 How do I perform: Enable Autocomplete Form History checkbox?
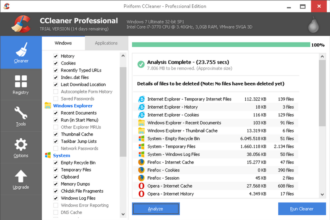pyautogui.click(x=56, y=91)
